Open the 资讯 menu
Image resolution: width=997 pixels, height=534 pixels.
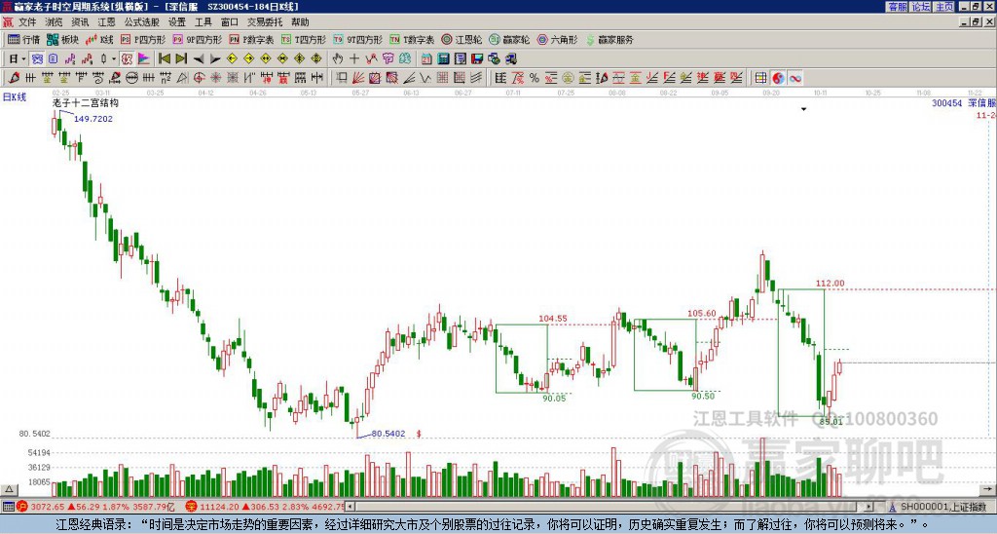coord(80,22)
